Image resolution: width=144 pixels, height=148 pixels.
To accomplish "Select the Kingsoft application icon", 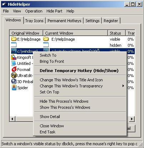I will coord(14,57).
